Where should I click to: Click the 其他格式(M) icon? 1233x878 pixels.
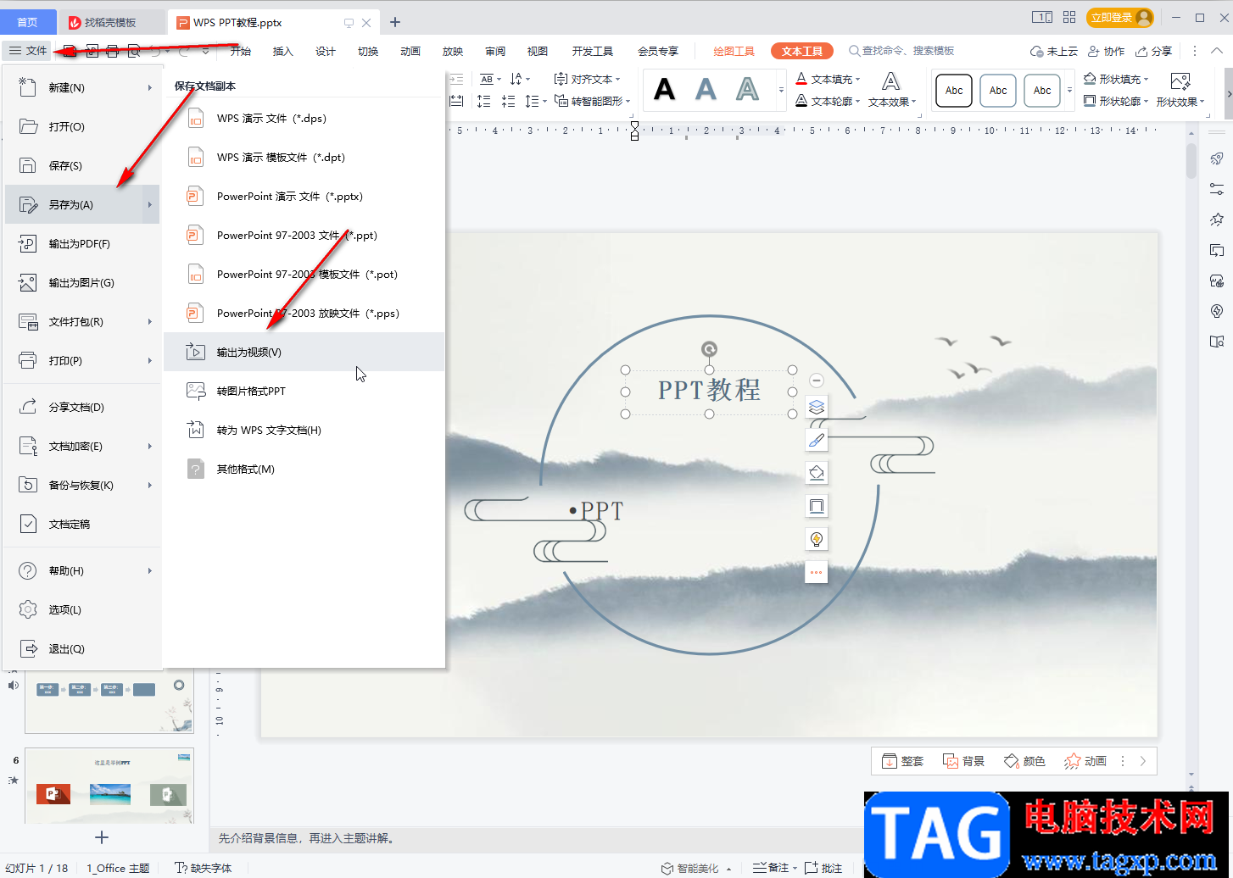[196, 469]
